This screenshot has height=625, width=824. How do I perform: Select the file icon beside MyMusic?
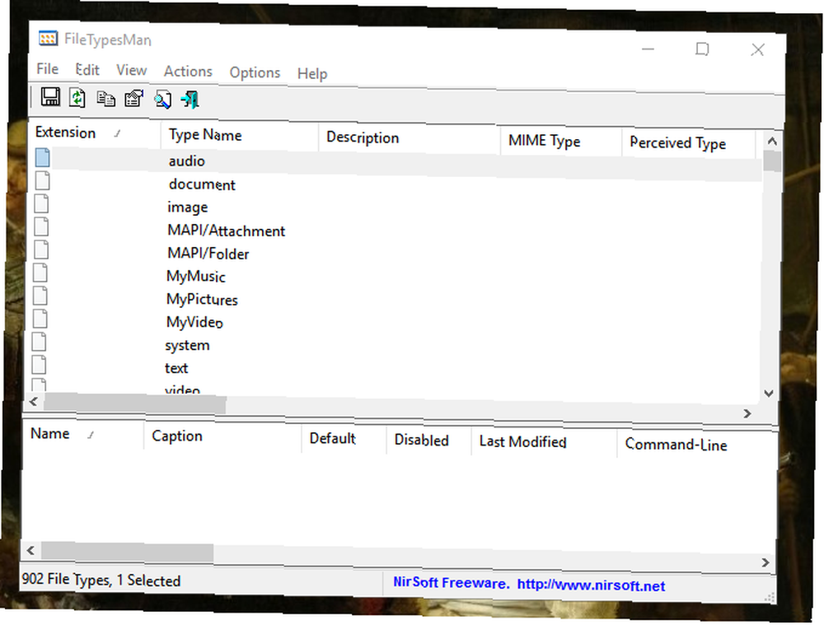click(40, 273)
